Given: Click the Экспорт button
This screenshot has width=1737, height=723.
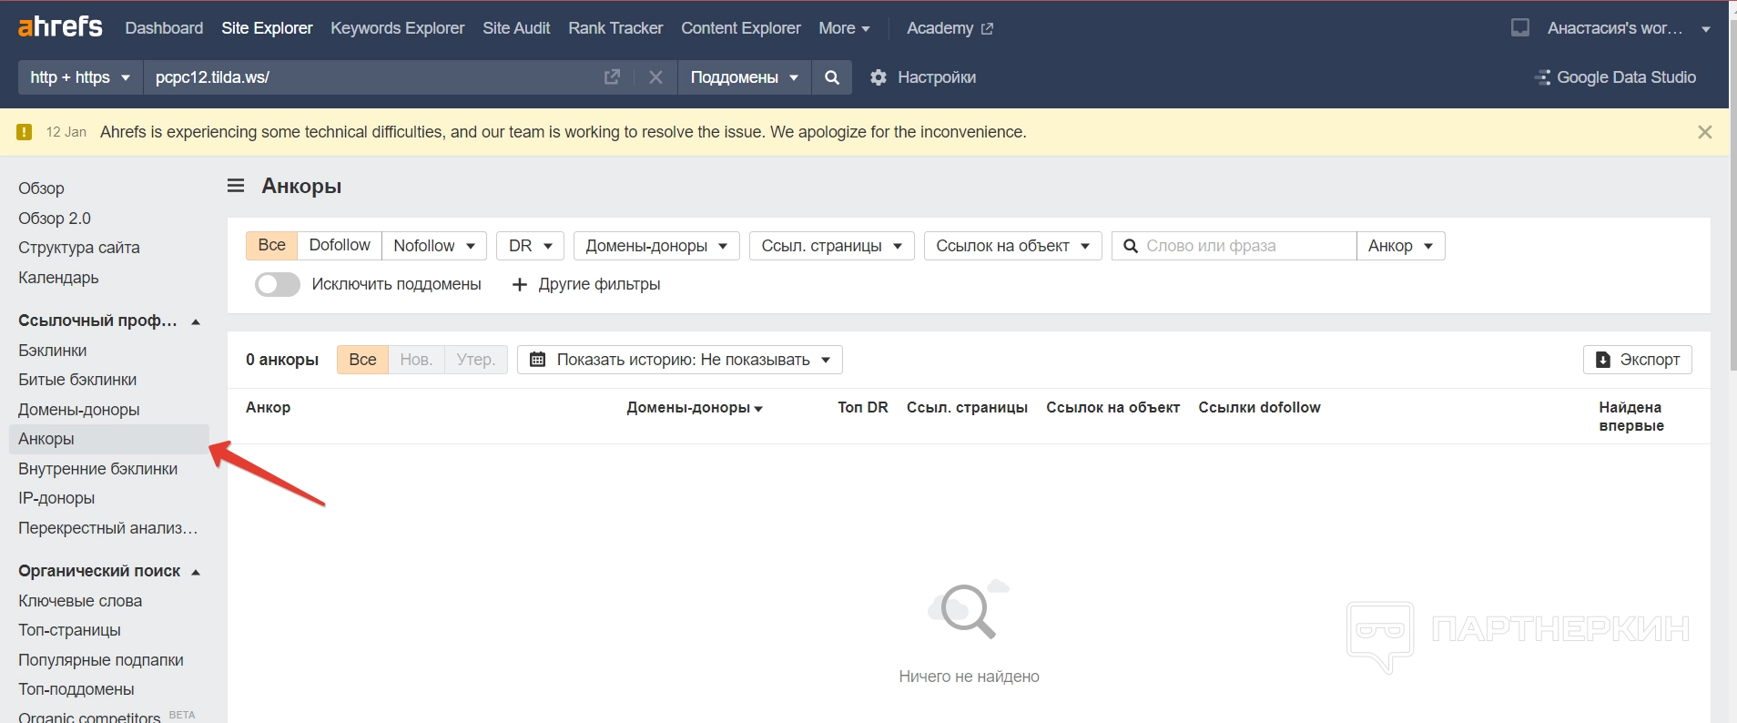Looking at the screenshot, I should click(x=1637, y=360).
